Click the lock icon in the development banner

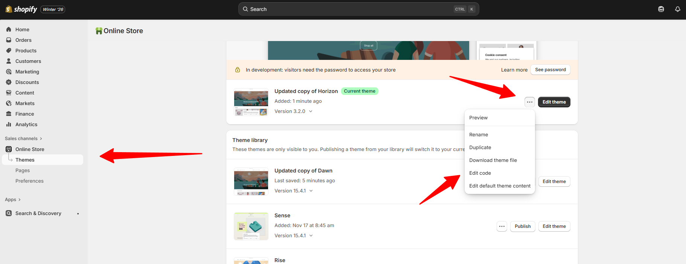tap(238, 70)
